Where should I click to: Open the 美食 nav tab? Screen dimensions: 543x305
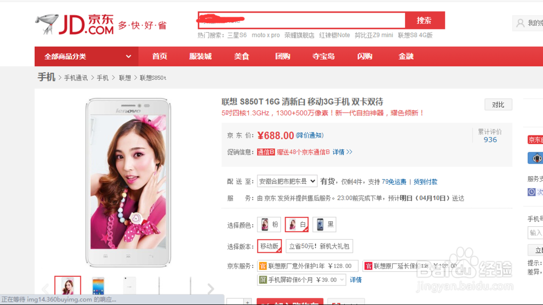[242, 57]
